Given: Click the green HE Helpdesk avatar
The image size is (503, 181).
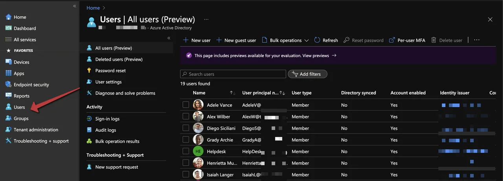Looking at the screenshot, I should pyautogui.click(x=198, y=151).
